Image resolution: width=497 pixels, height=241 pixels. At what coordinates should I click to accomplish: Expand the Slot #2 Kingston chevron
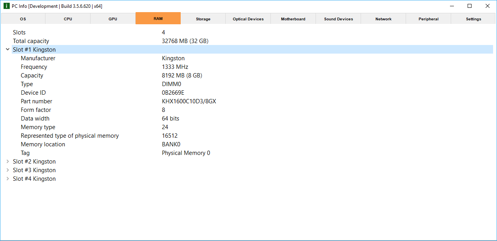(x=7, y=162)
